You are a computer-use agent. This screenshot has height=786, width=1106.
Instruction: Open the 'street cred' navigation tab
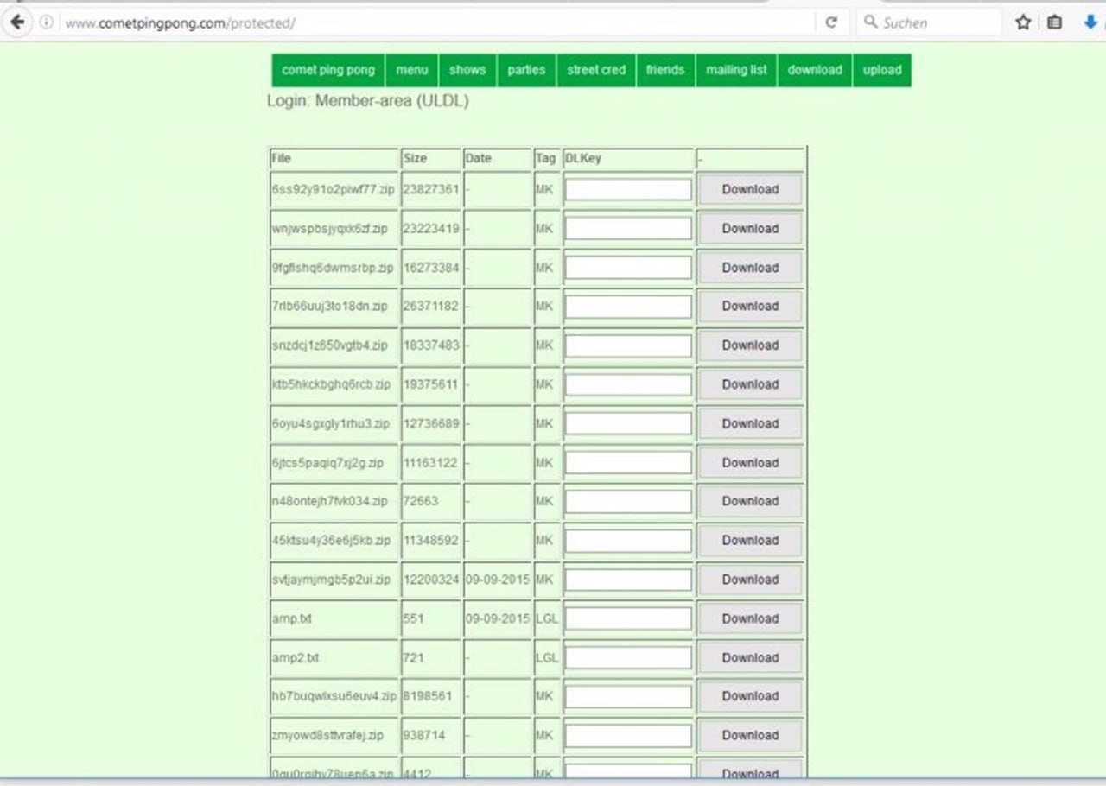point(596,70)
